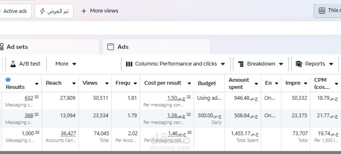341x154 pixels.
Task: Select the تم العرض view
Action: 54,11
